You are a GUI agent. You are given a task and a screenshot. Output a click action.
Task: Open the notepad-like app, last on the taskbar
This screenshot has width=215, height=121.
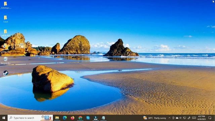[103, 118]
